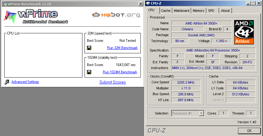Screen dimensions: 263x136
Task: Click the Code Name value Orleans
Action: [x=187, y=29]
